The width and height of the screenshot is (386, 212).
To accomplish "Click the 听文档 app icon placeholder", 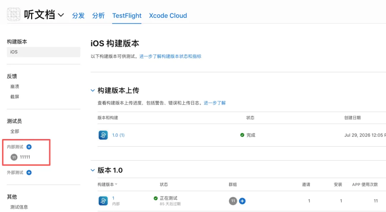I will (x=14, y=15).
